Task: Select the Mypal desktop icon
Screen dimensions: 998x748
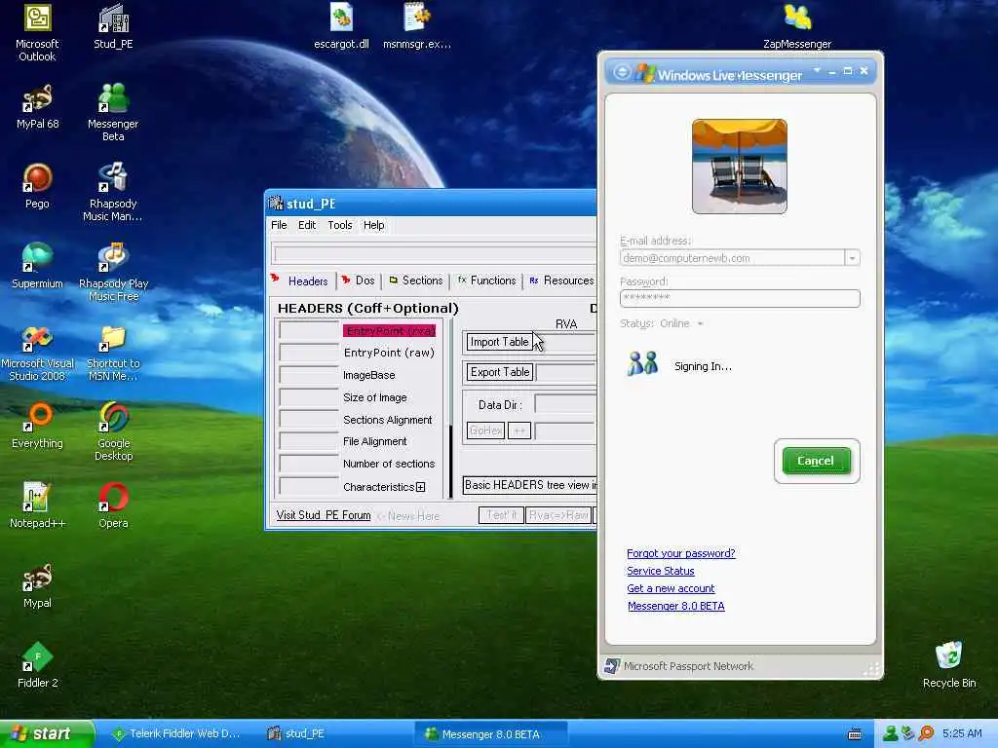Action: click(x=37, y=585)
